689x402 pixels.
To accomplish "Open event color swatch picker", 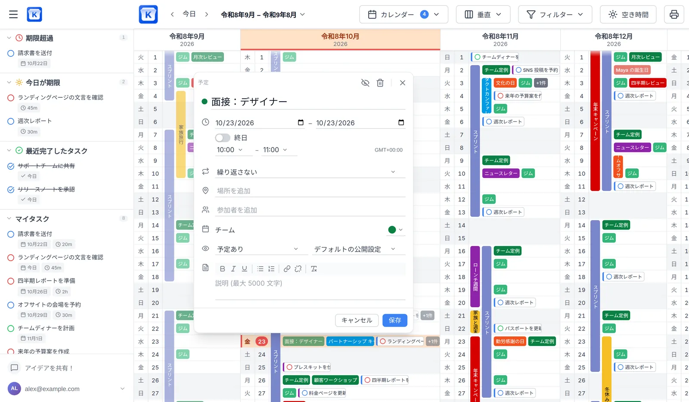I will pos(395,230).
